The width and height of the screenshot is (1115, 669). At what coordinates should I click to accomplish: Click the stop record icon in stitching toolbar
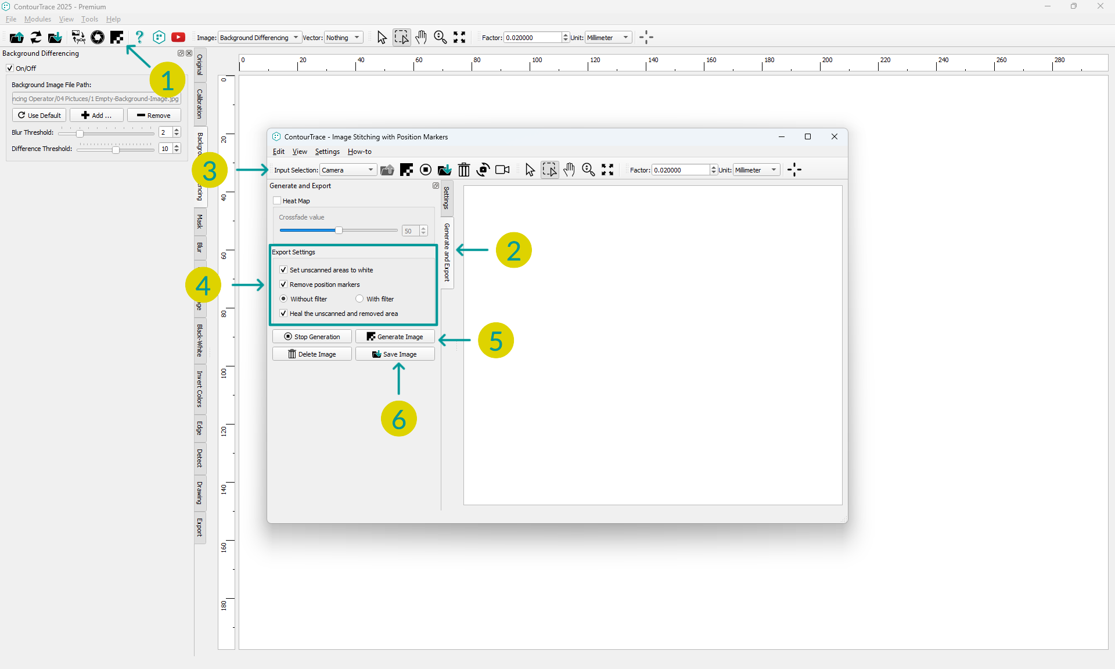tap(426, 170)
